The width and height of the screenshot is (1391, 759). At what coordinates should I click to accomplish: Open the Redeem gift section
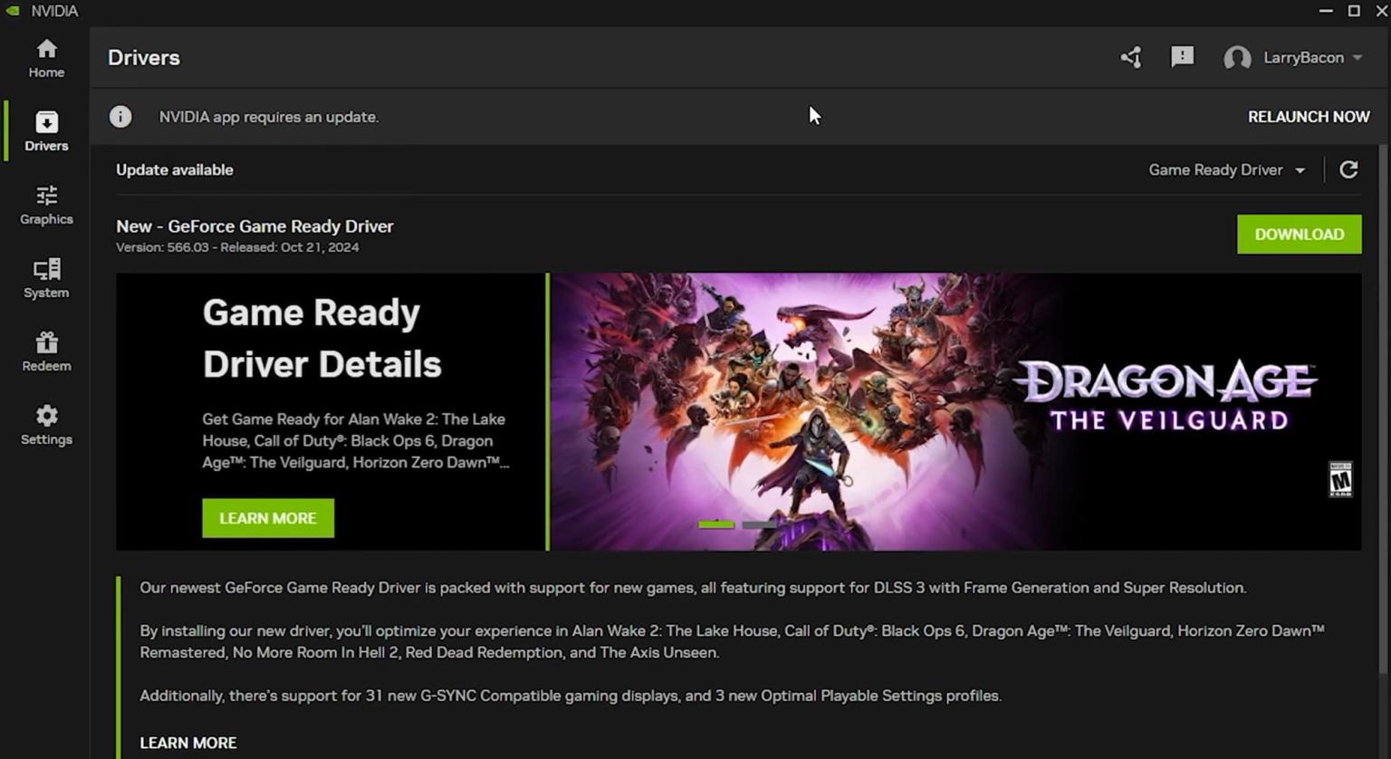pos(46,351)
